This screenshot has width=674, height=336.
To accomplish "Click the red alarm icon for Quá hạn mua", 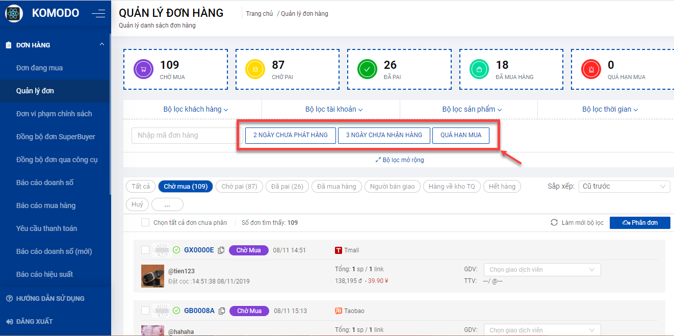I will tap(591, 69).
